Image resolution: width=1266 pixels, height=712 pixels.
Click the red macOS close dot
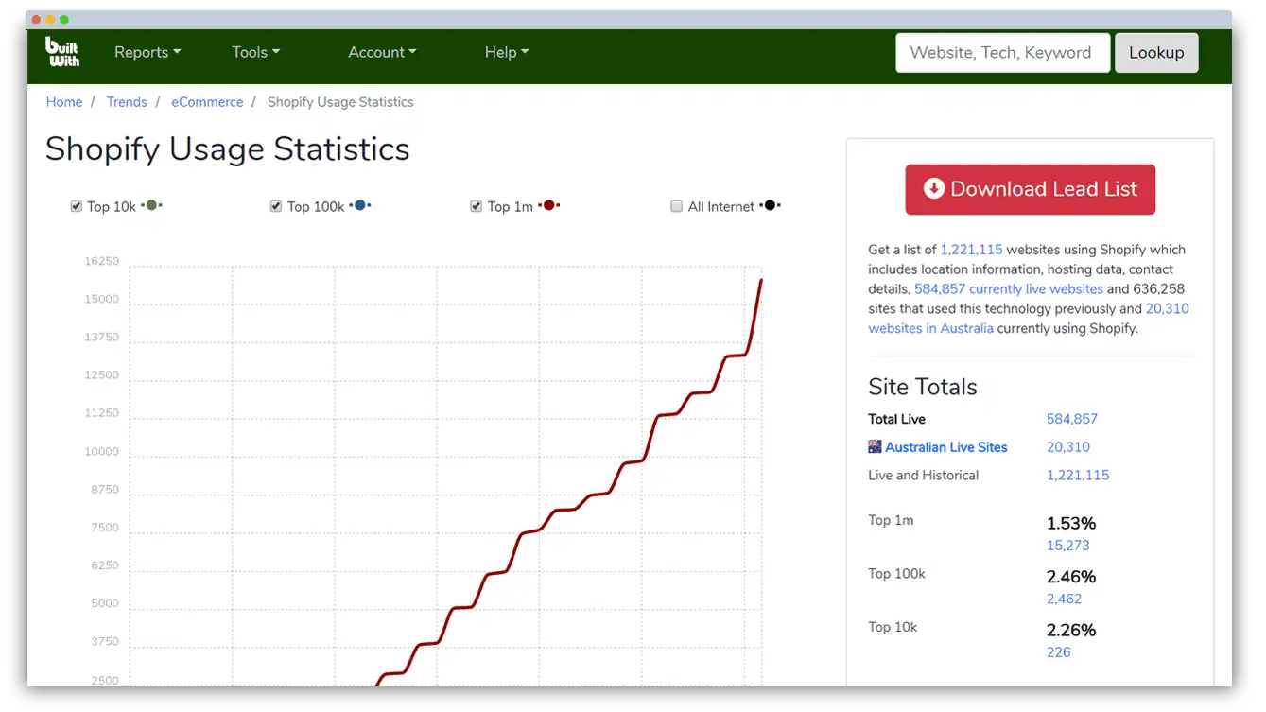point(36,19)
